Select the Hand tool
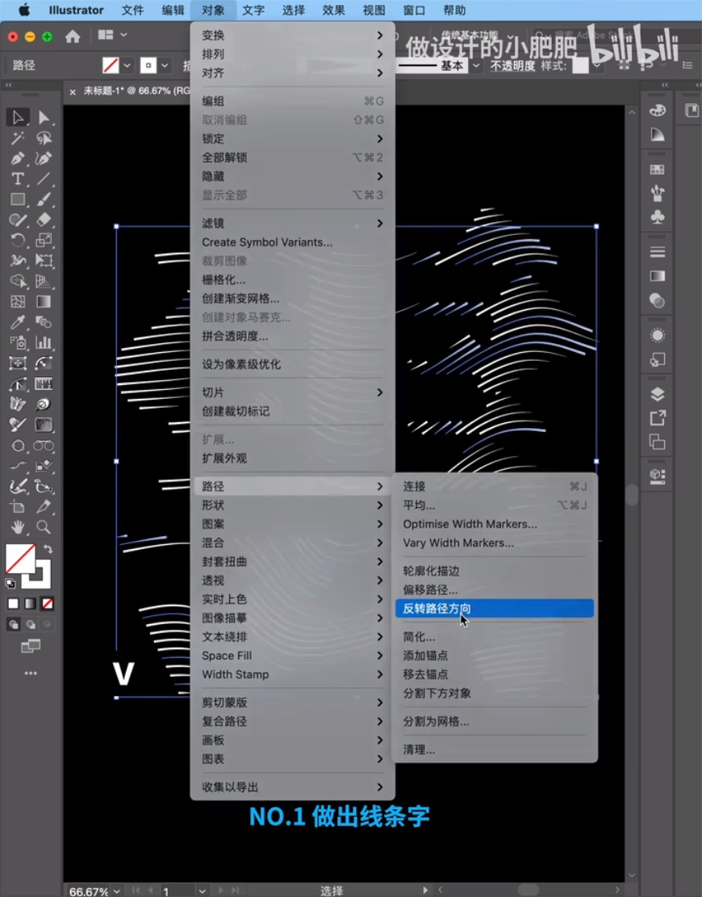The image size is (702, 897). click(18, 527)
